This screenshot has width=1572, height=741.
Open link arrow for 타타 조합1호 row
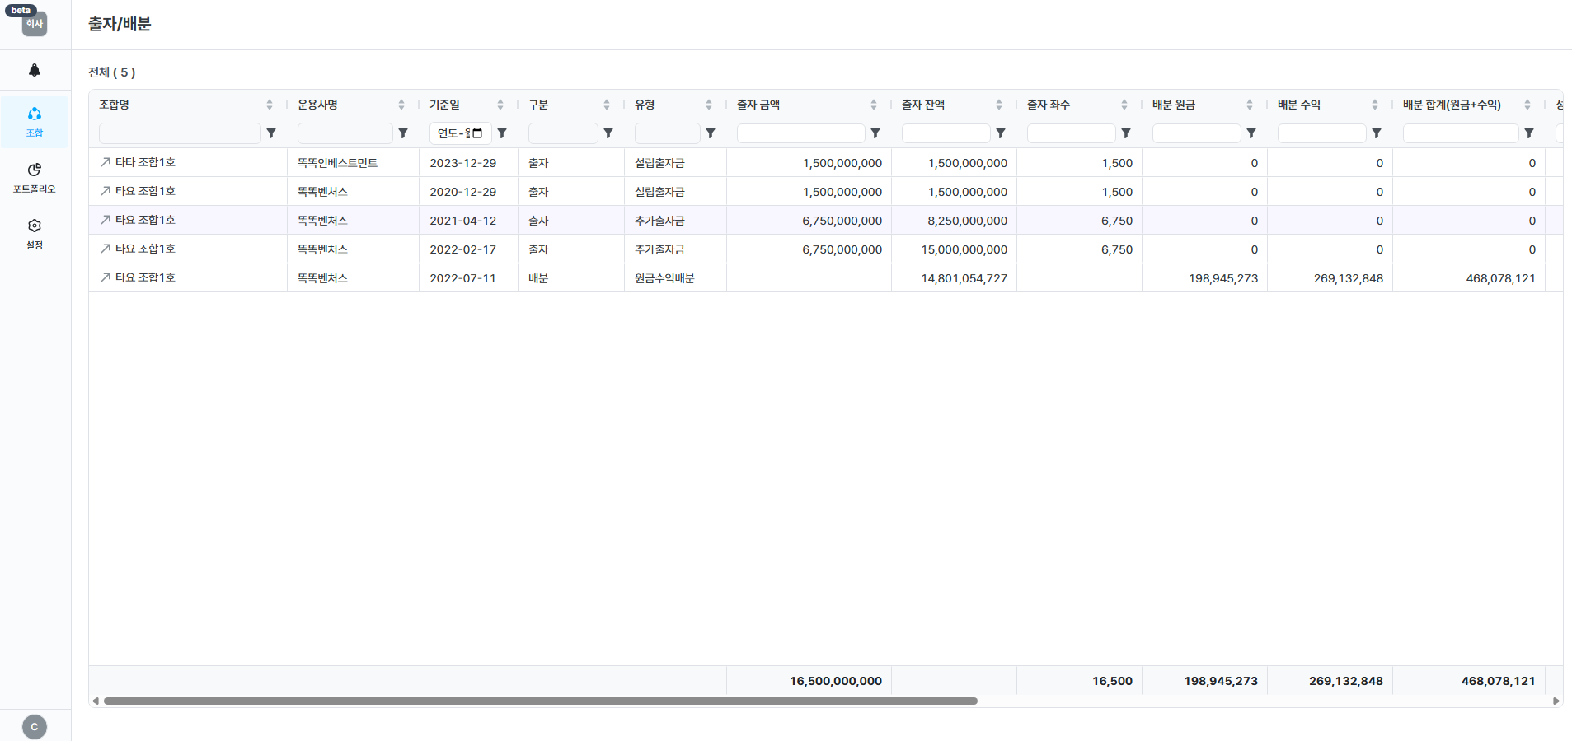[106, 162]
